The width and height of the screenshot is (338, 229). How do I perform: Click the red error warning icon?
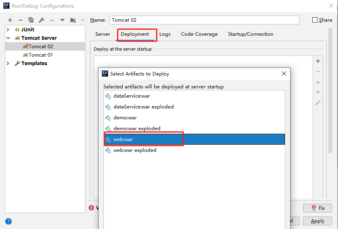(91, 208)
